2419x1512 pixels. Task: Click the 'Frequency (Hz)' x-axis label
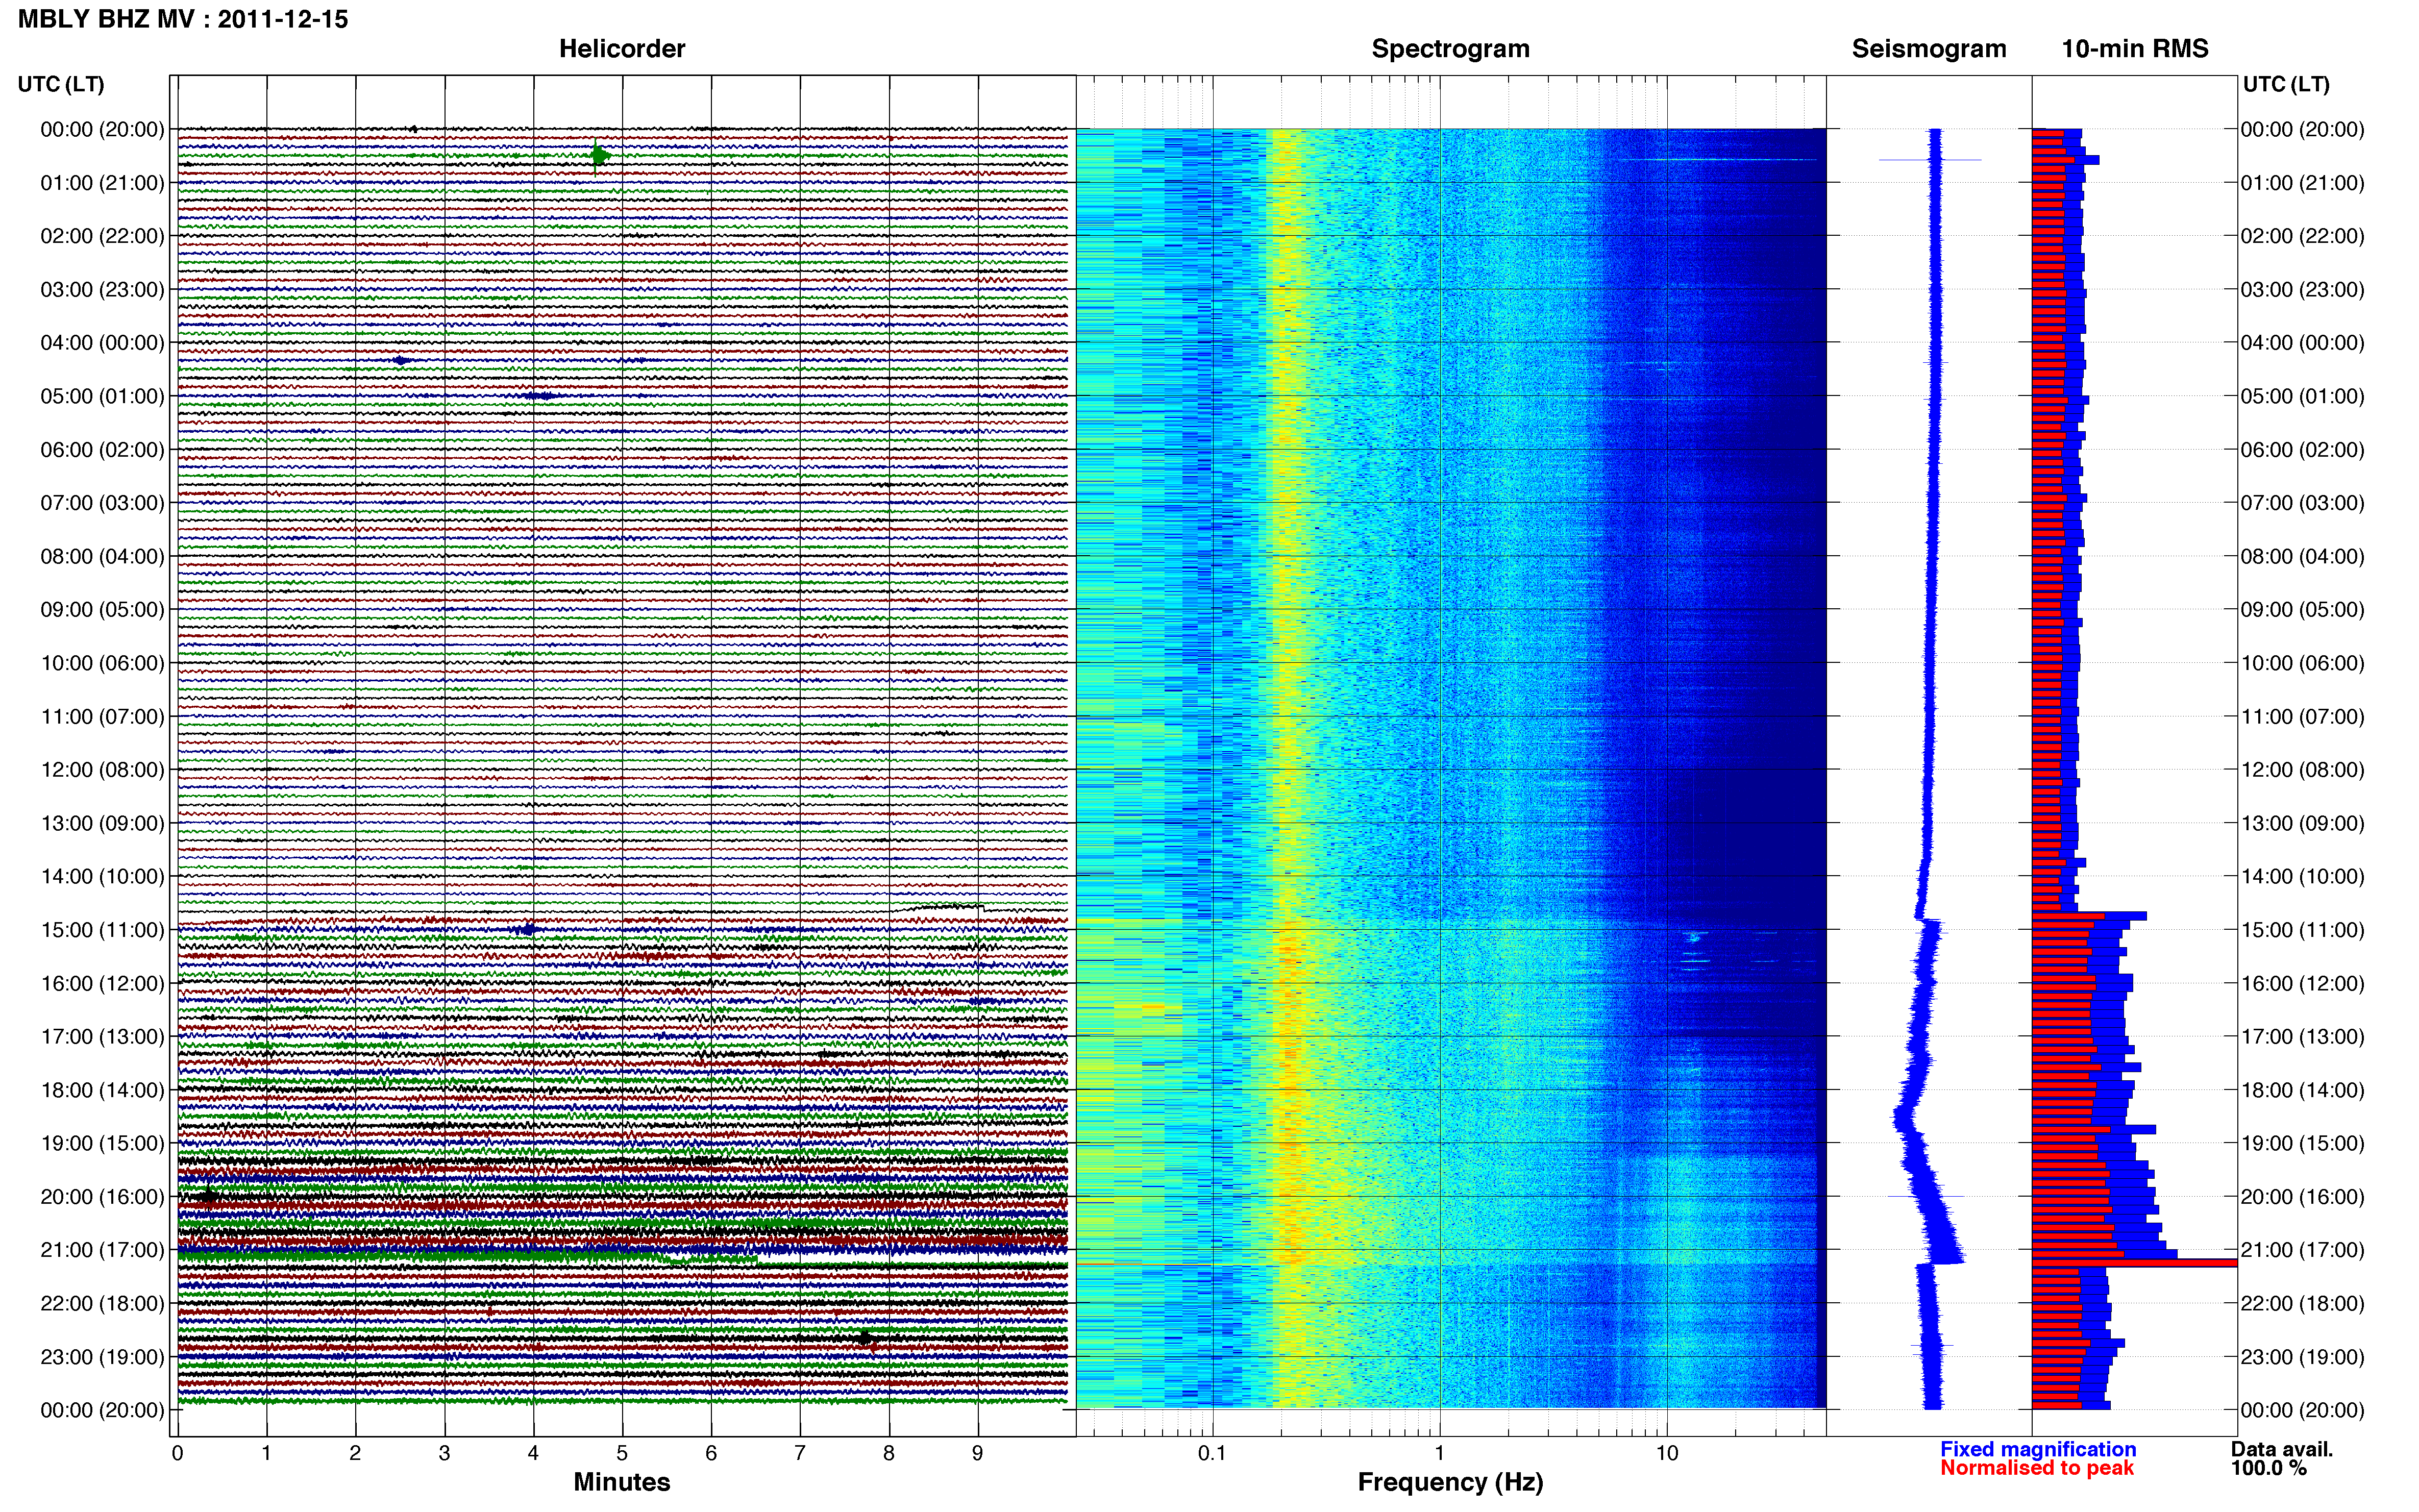point(1450,1482)
